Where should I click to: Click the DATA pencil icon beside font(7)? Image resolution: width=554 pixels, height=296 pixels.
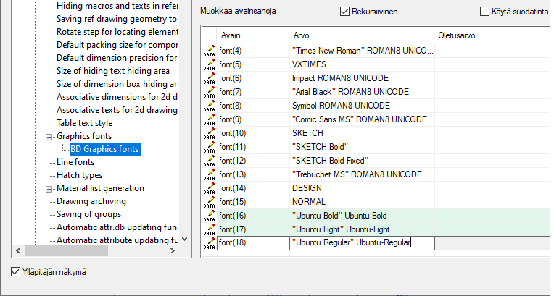point(209,93)
